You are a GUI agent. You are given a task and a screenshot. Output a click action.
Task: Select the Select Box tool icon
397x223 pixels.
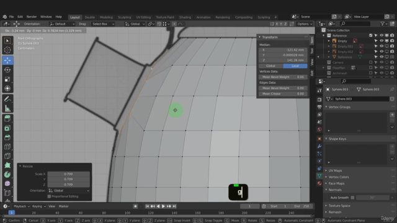[x=7, y=41]
